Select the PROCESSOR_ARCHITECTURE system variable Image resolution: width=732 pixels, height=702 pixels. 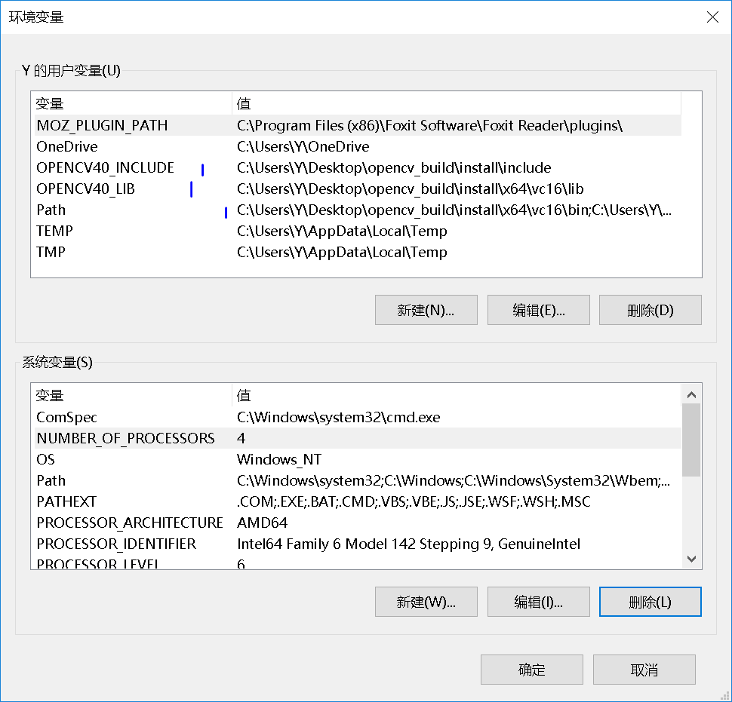[128, 523]
